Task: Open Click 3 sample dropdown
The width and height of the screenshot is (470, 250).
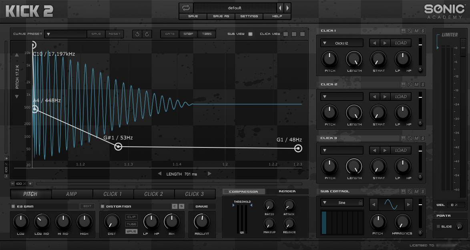Action: coord(342,150)
